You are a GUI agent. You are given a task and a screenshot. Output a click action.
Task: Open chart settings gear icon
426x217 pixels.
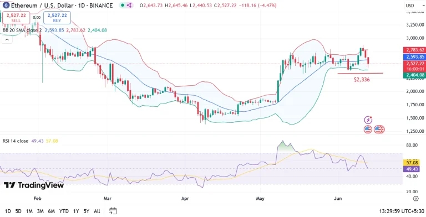415,199
